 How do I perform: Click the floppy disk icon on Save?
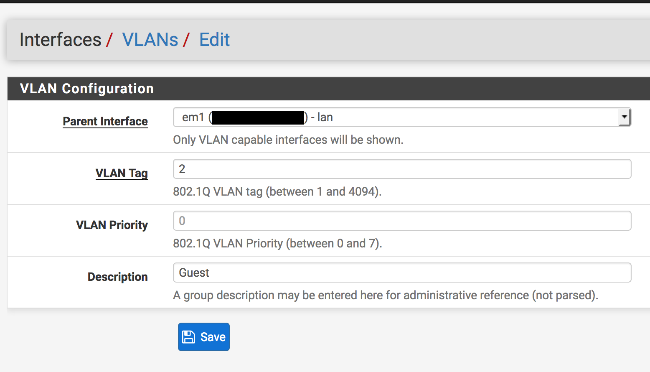click(x=189, y=337)
